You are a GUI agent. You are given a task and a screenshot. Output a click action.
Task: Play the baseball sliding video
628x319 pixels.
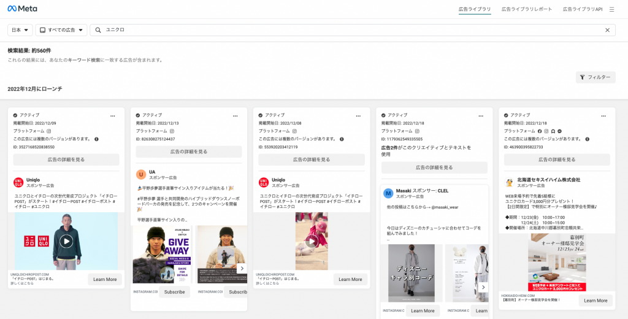[x=312, y=241]
